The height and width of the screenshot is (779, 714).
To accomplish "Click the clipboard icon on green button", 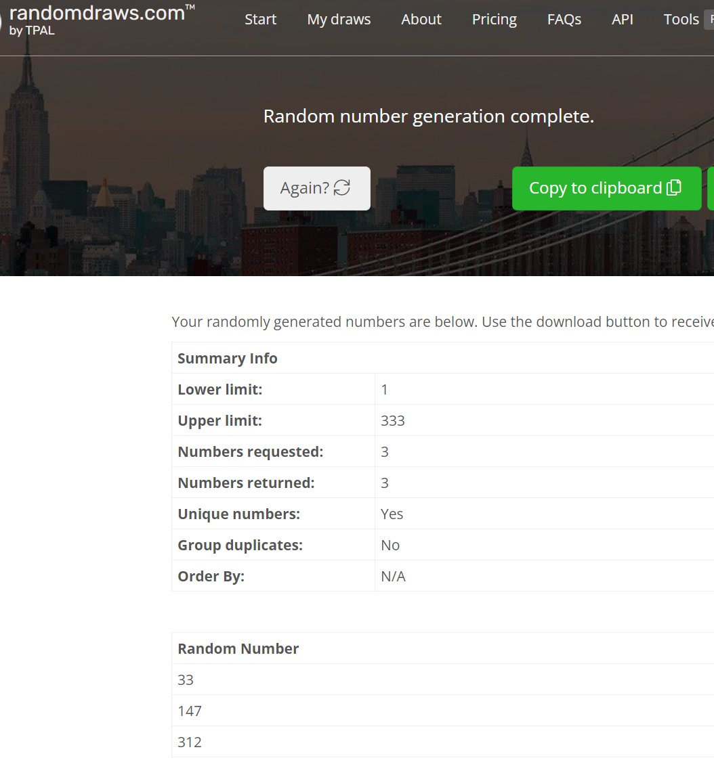I will 674,187.
